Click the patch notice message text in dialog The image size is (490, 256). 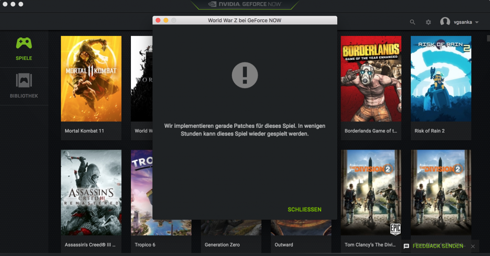(245, 130)
